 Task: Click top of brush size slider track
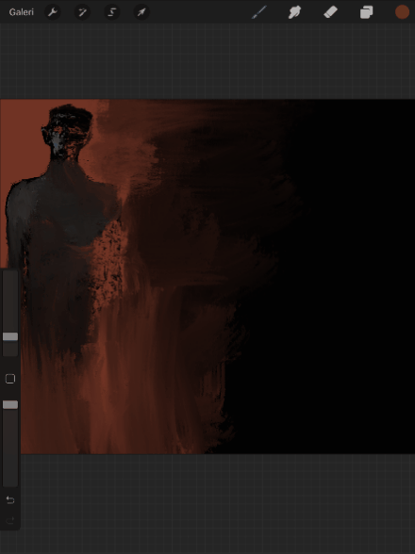click(10, 275)
